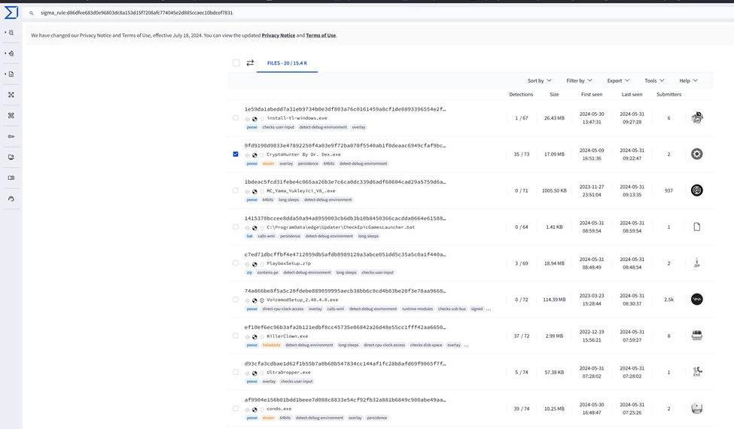Uncheck the CryptoHunter By Dr. Dex.exe checkbox
Screen dimensions: 734x429
coord(236,154)
